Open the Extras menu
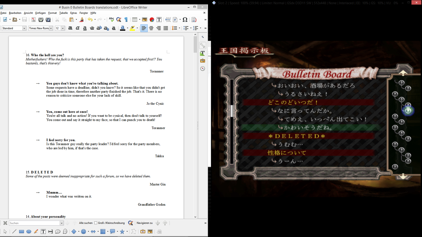The height and width of the screenshot is (237, 422). click(x=74, y=13)
